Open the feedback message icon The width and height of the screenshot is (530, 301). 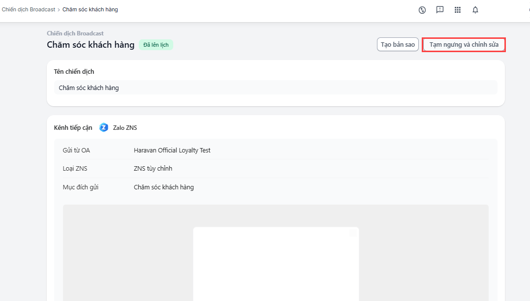coord(440,10)
